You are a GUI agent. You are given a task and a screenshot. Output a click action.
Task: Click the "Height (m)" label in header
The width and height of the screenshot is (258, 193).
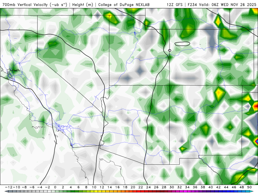pyautogui.click(x=83, y=5)
